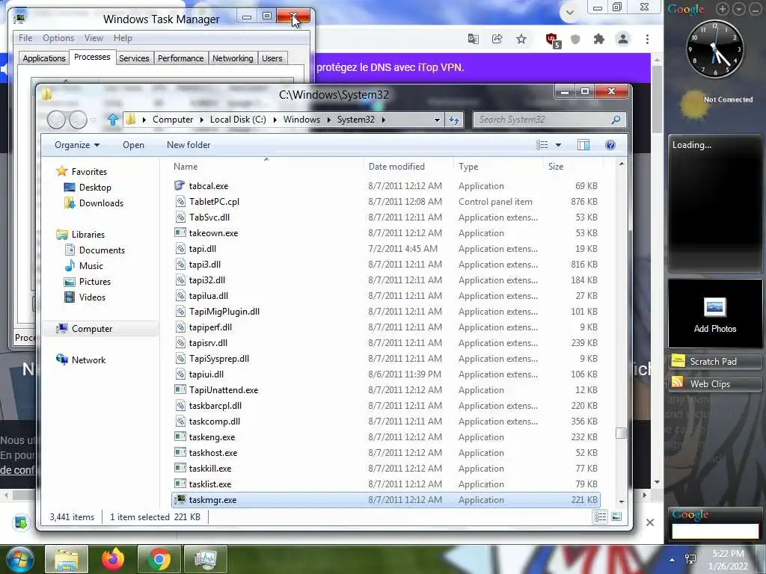766x574 pixels.
Task: Switch to Networking tab in Task Manager
Action: click(x=233, y=58)
